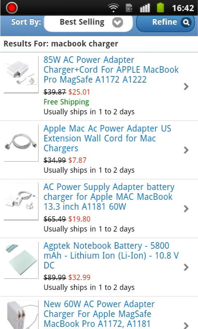Open the 85W AC Power Adapter title link
The height and width of the screenshot is (329, 198).
[111, 70]
